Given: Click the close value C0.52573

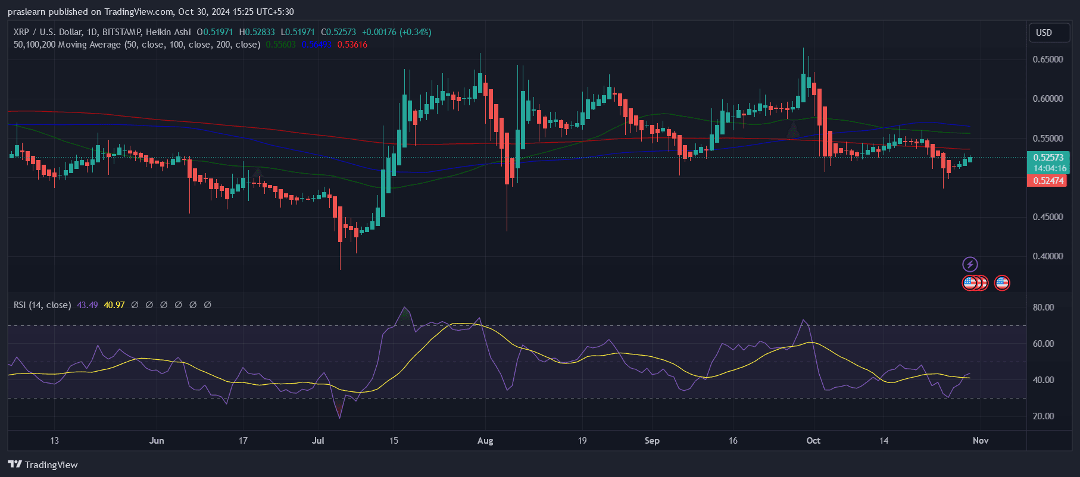Looking at the screenshot, I should click(338, 32).
